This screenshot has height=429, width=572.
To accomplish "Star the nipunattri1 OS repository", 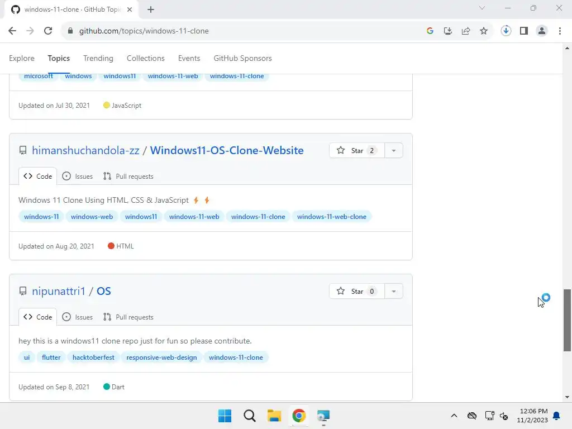I will (x=357, y=292).
